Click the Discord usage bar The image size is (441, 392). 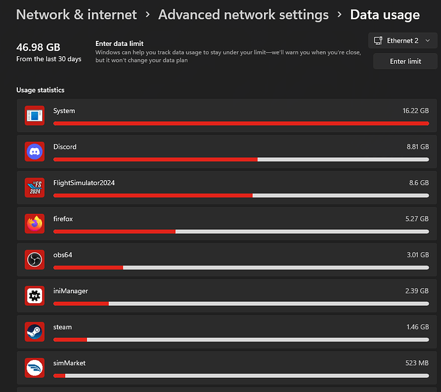(x=241, y=159)
